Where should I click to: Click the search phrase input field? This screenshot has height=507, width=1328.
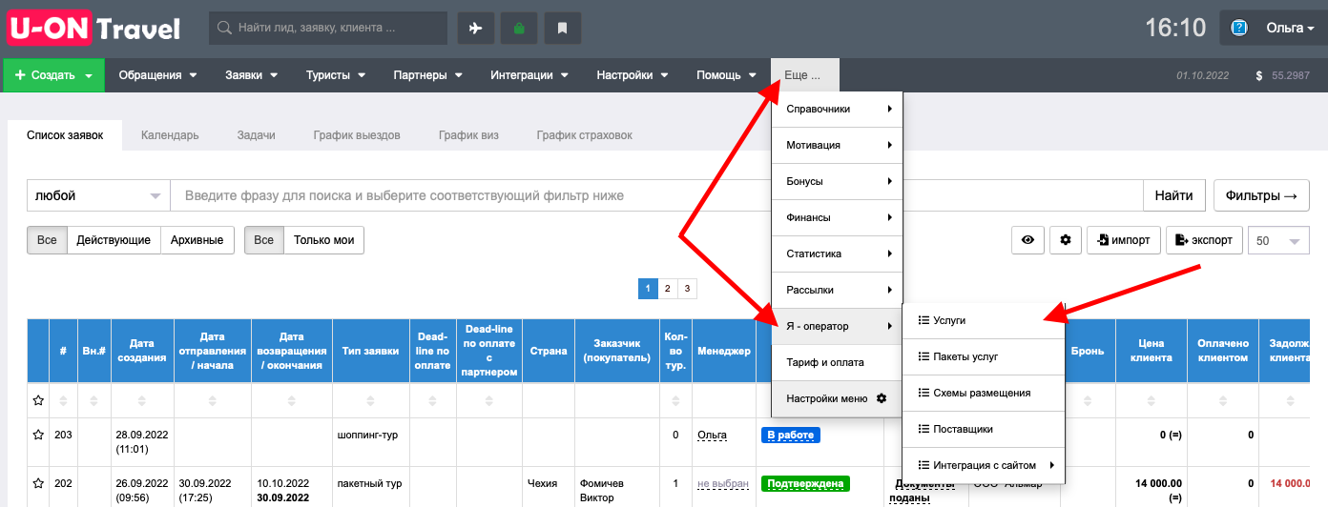coord(656,195)
